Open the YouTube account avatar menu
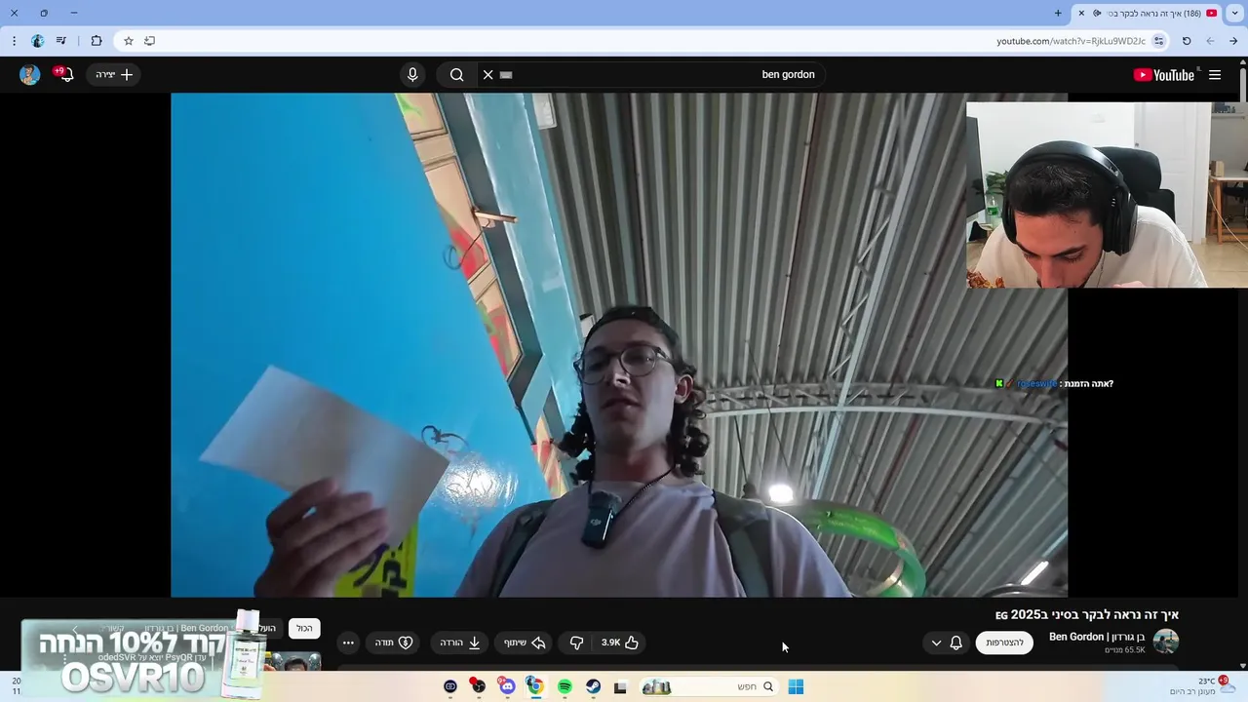Viewport: 1248px width, 702px height. pyautogui.click(x=29, y=74)
